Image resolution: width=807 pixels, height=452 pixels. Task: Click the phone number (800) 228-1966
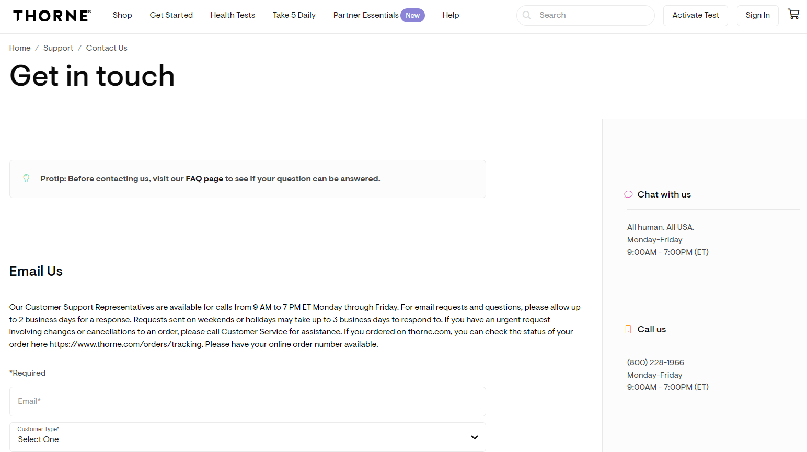coord(655,363)
